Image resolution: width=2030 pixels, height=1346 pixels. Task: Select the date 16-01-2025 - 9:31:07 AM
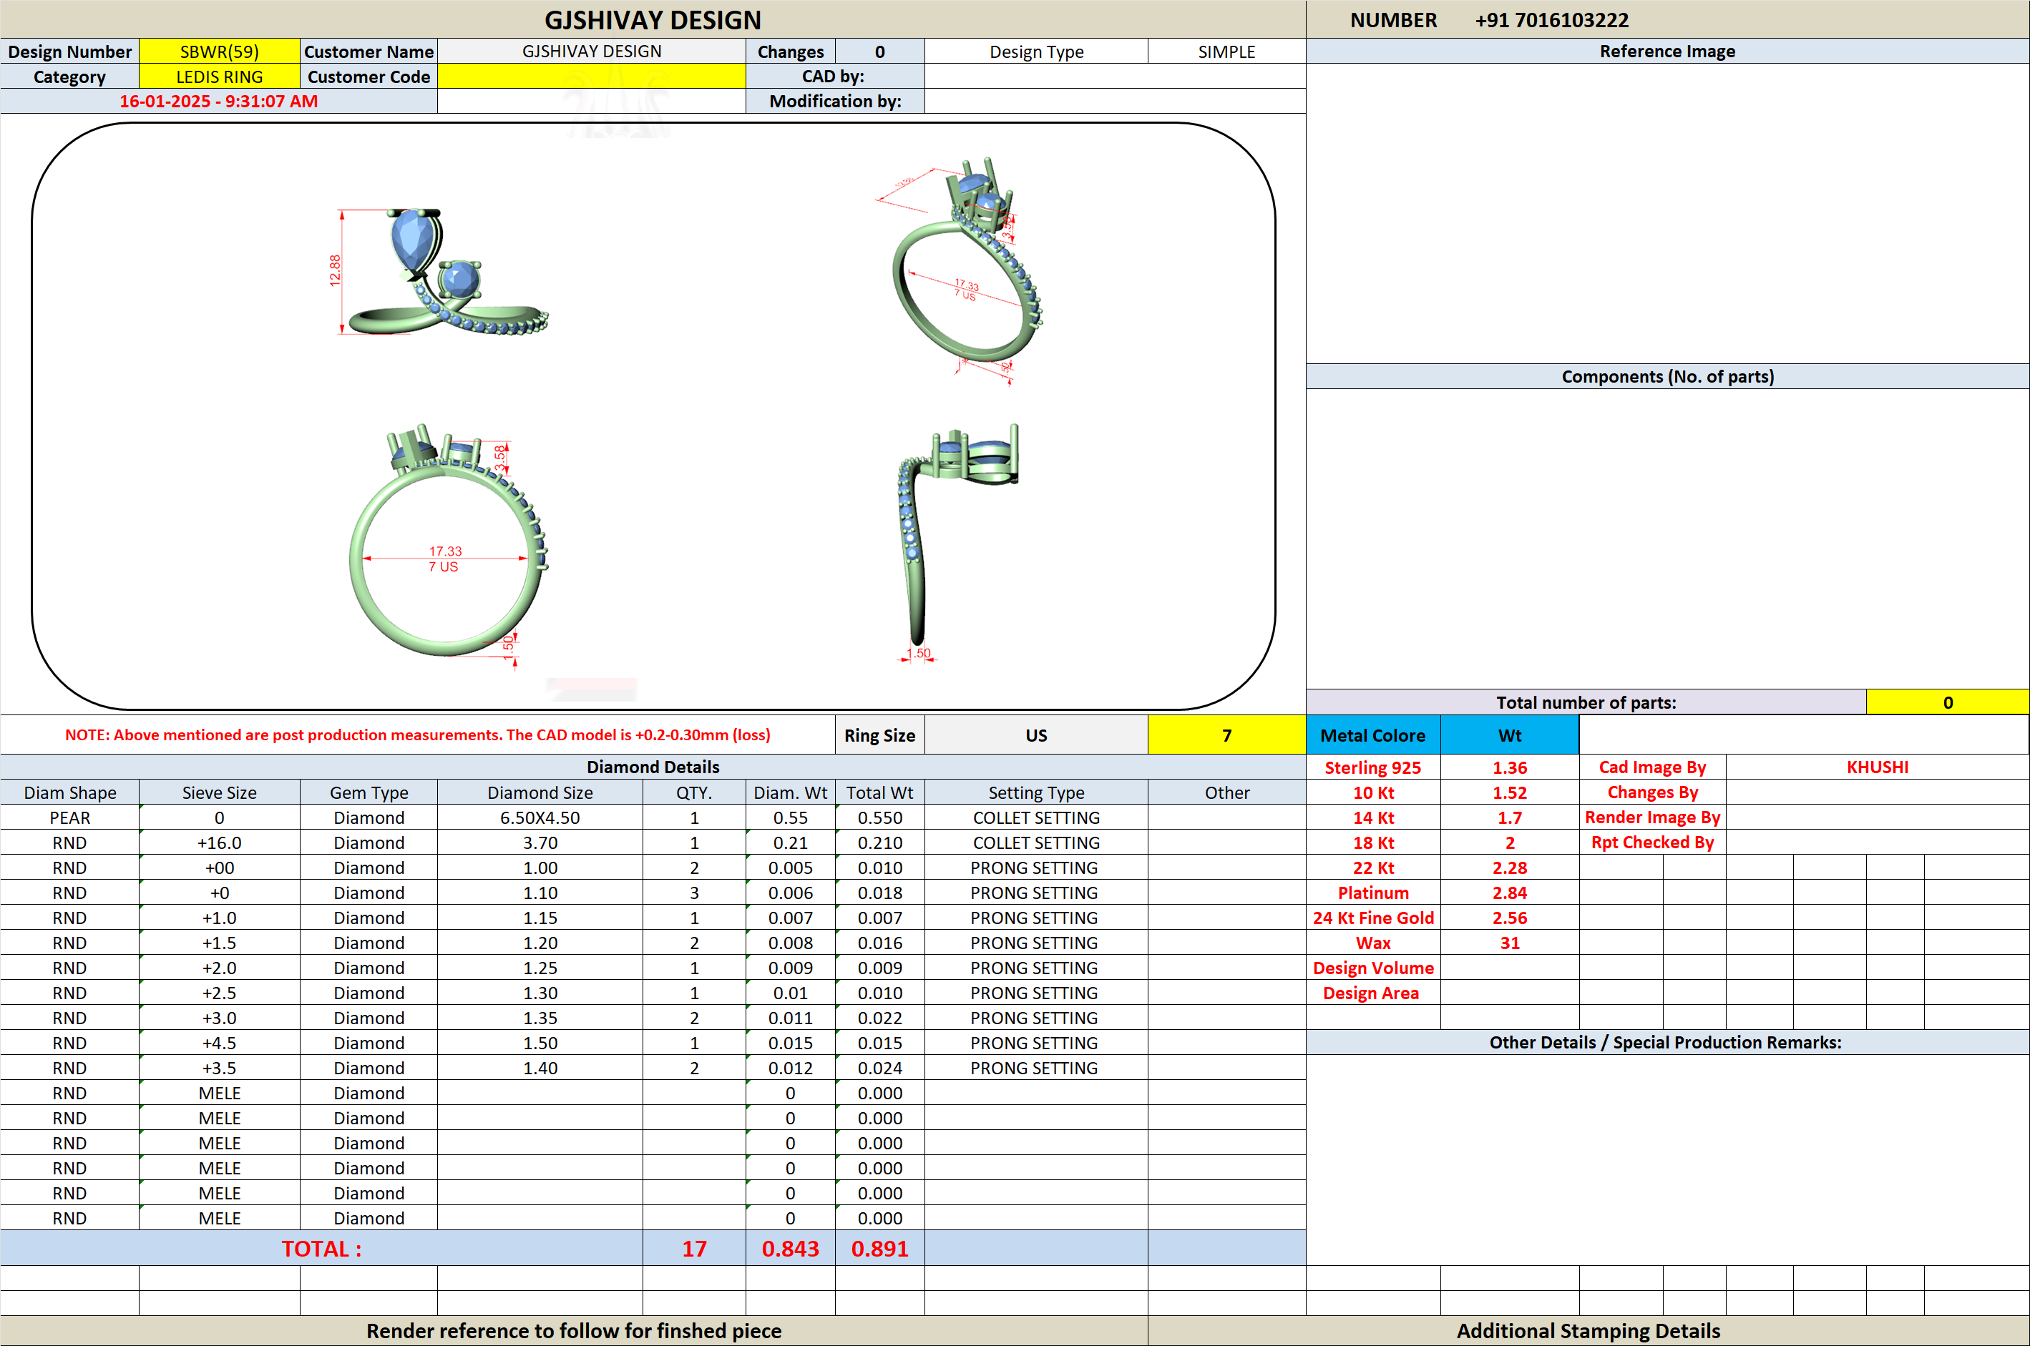point(218,102)
